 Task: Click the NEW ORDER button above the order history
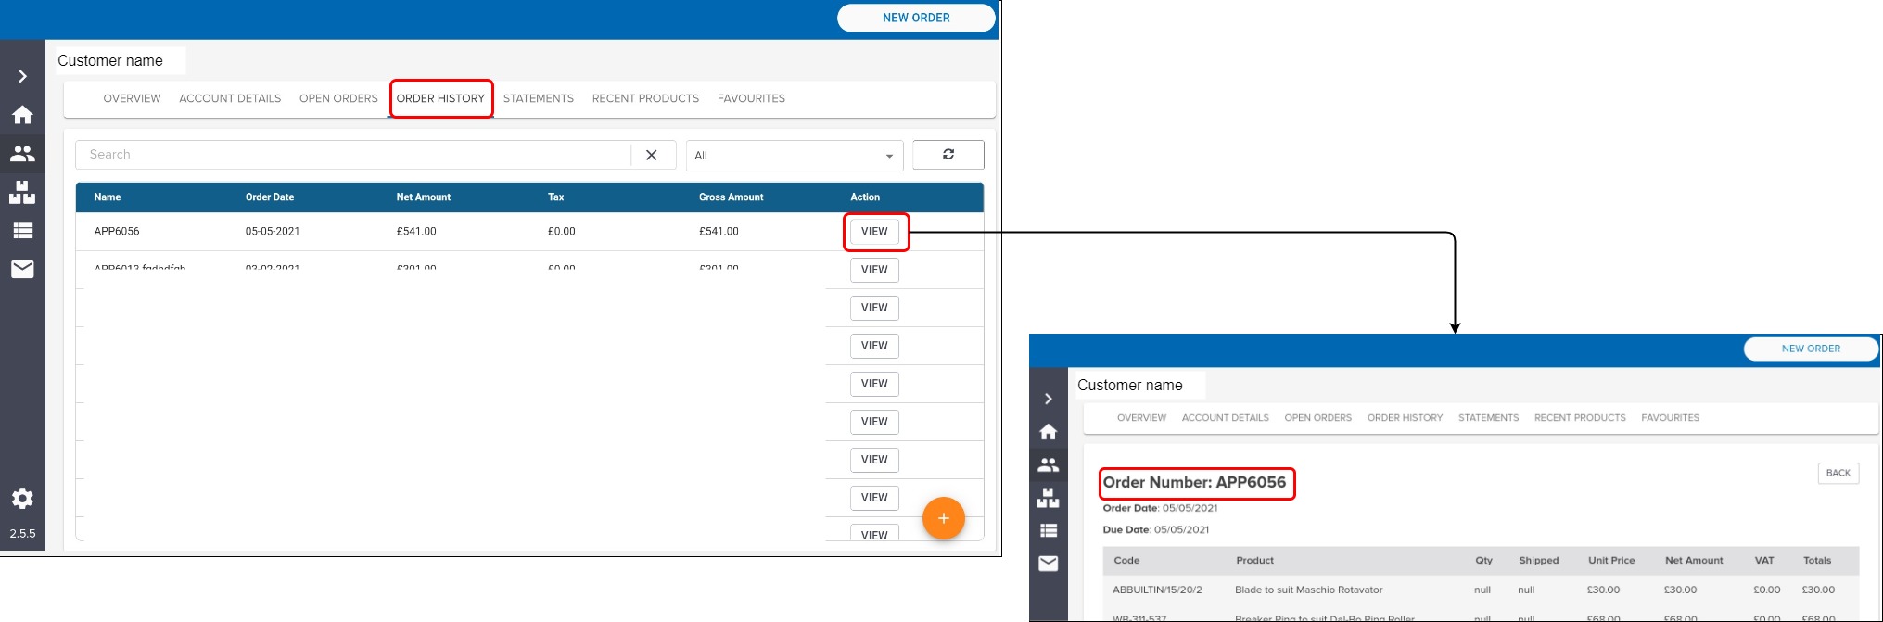click(x=915, y=18)
